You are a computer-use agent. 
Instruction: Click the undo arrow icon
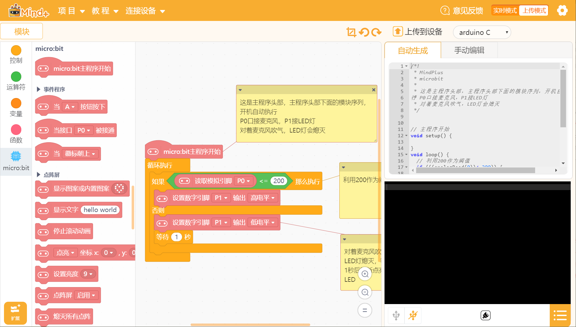(364, 32)
